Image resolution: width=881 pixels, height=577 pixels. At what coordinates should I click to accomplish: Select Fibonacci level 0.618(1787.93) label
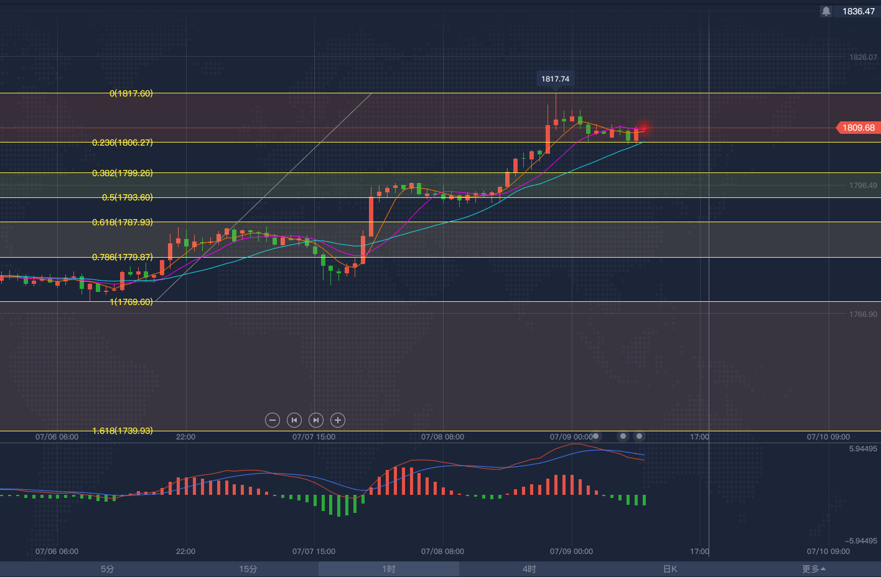coord(123,222)
